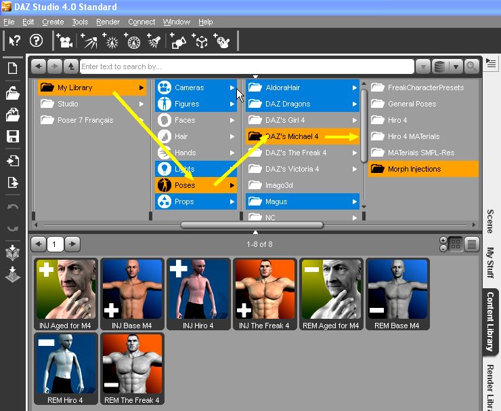Expand the Hair category arrow
Image resolution: width=501 pixels, height=411 pixels.
coord(232,136)
